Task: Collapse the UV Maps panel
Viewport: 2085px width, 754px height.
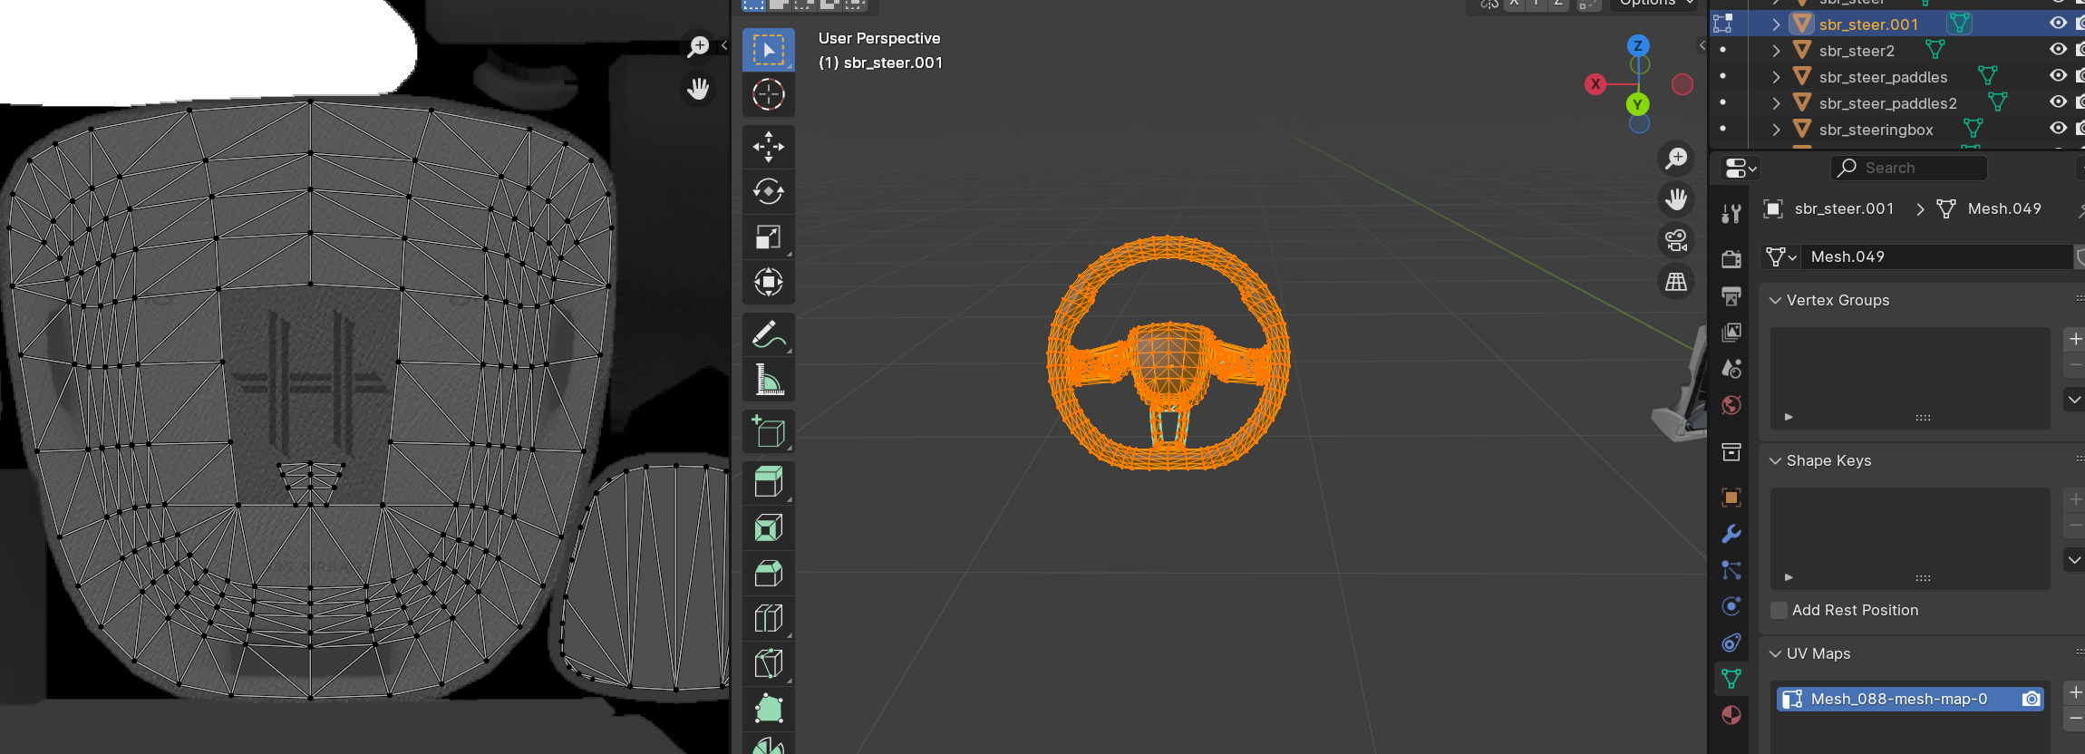Action: pyautogui.click(x=1775, y=653)
